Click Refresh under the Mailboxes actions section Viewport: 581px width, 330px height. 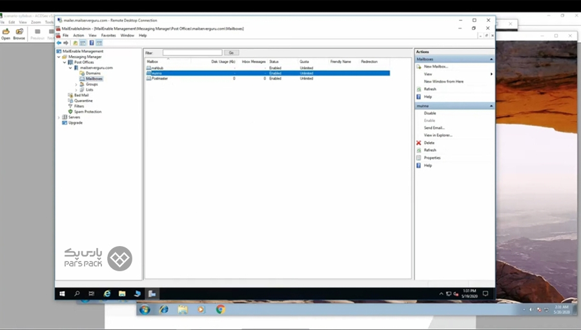point(430,89)
